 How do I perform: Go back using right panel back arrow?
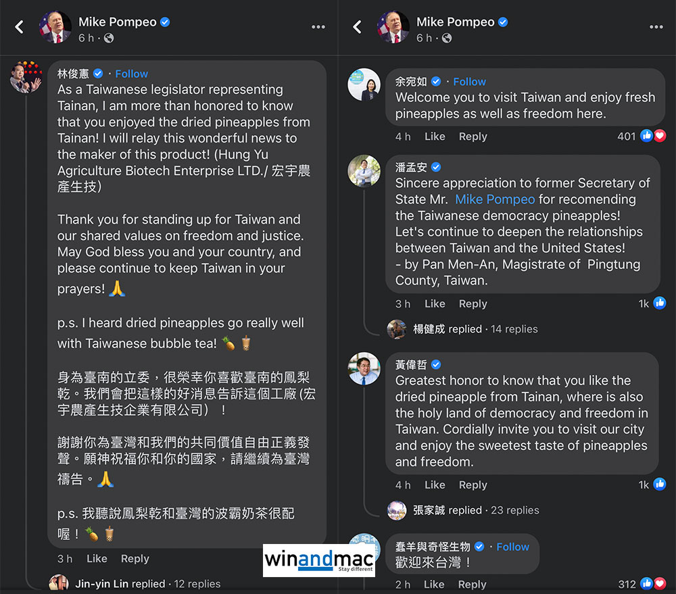(x=357, y=27)
